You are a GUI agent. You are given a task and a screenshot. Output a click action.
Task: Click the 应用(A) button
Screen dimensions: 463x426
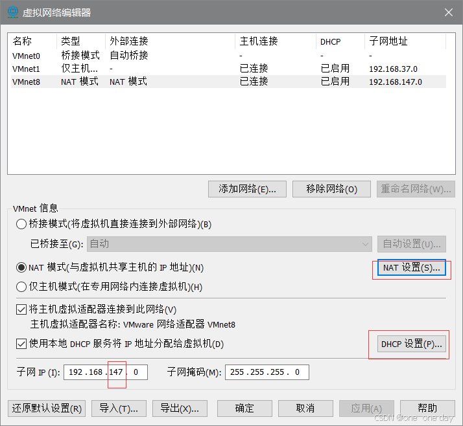pyautogui.click(x=366, y=409)
